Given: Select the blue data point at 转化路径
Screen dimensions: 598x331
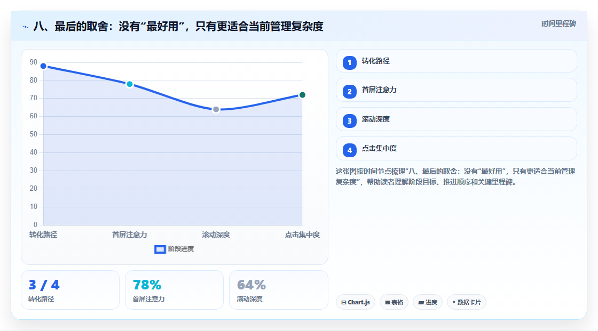Looking at the screenshot, I should (x=43, y=66).
